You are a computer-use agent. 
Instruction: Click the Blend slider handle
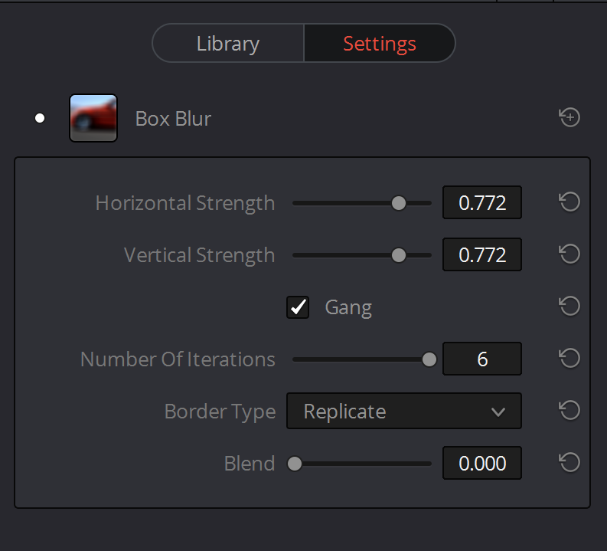[x=295, y=464]
